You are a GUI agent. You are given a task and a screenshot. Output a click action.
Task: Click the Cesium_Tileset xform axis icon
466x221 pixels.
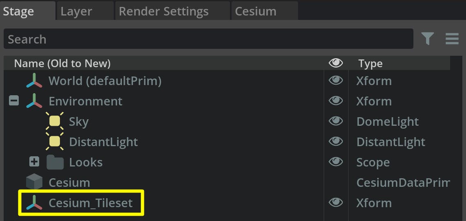34,203
